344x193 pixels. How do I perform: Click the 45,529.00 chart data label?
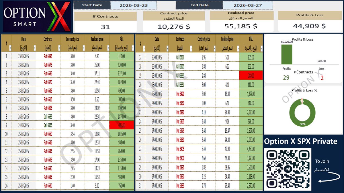point(287,42)
